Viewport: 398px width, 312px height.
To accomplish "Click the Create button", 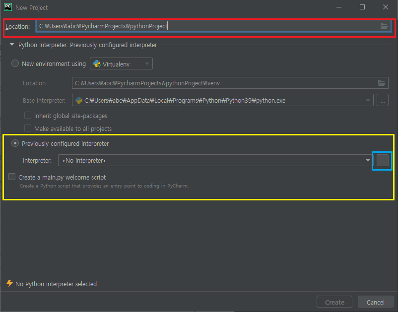I will (x=334, y=302).
